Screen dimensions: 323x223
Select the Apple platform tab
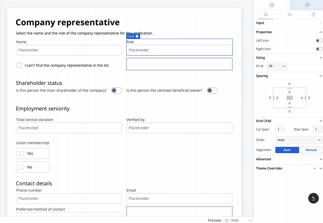pos(313,15)
